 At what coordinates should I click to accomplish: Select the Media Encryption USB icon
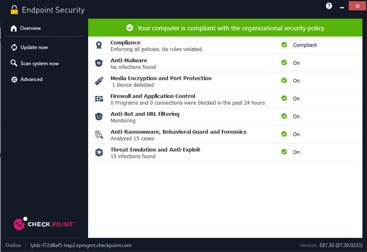(x=99, y=81)
